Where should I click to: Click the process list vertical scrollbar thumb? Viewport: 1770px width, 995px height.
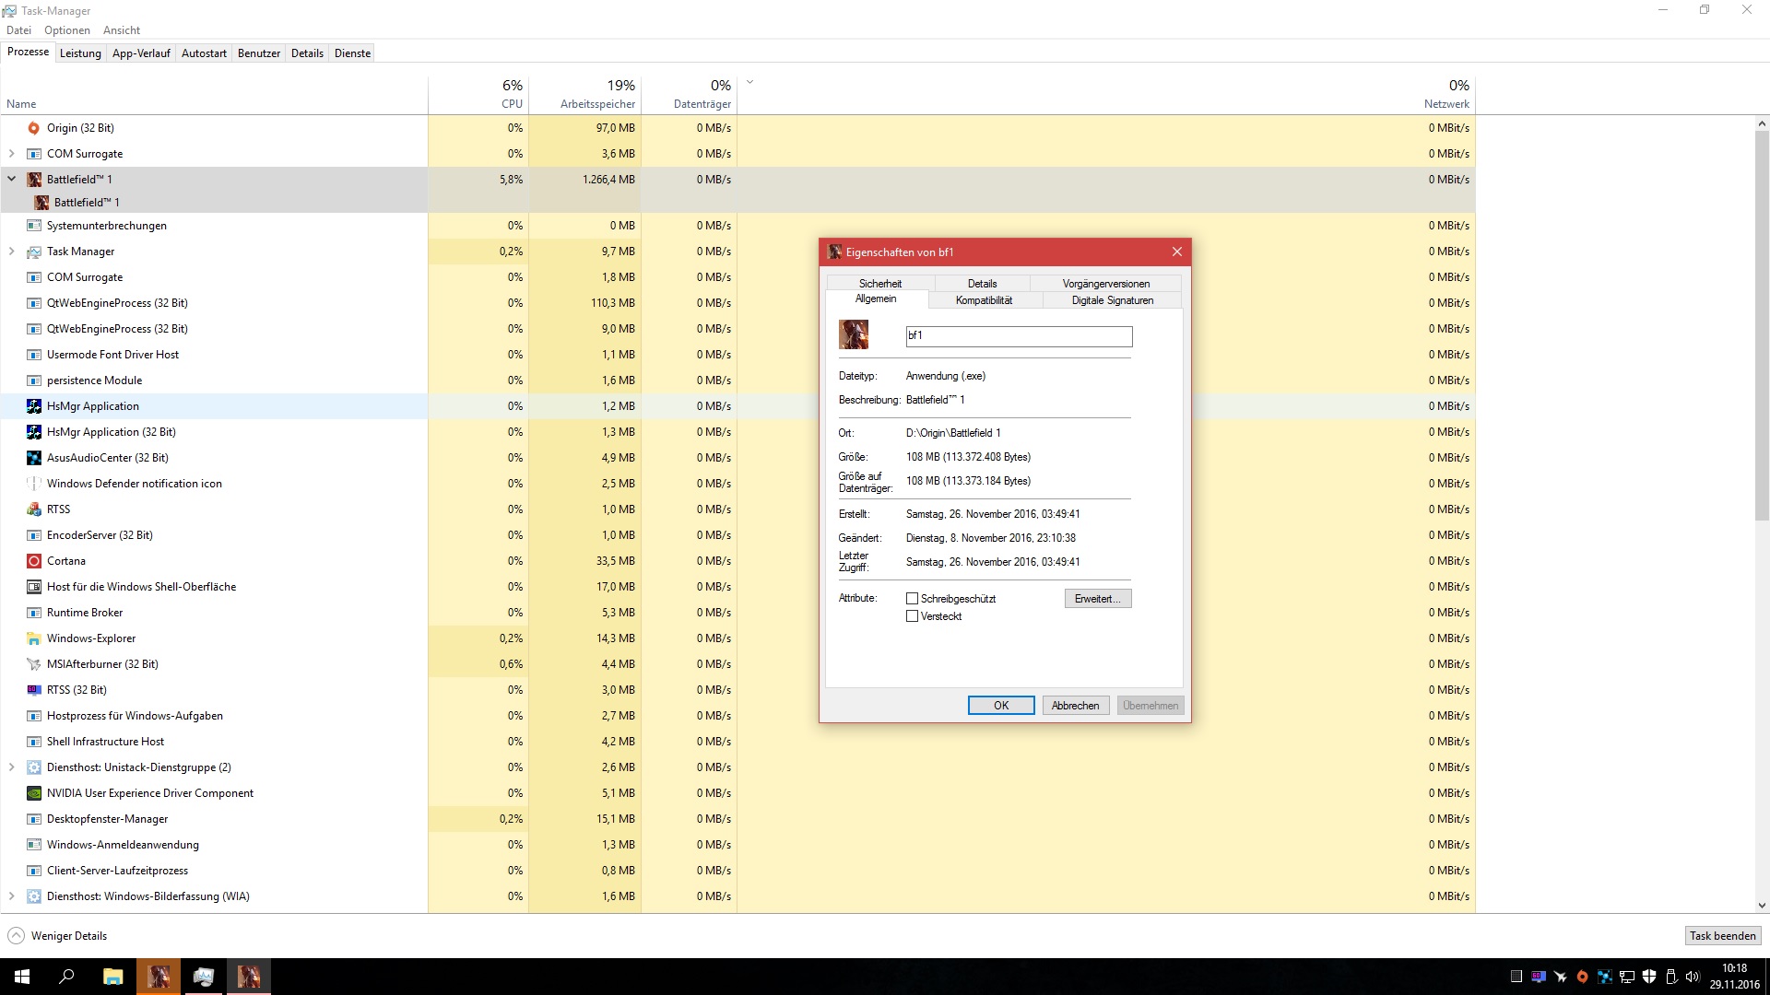(x=1762, y=326)
